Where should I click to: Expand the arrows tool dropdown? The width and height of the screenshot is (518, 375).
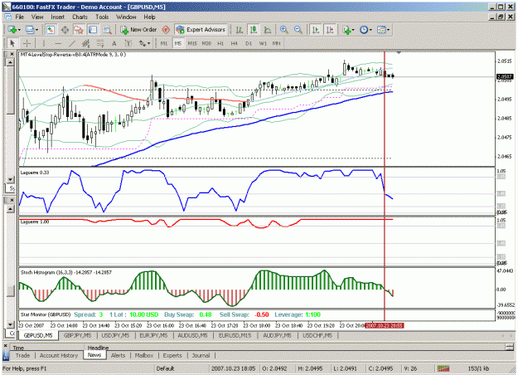[149, 43]
